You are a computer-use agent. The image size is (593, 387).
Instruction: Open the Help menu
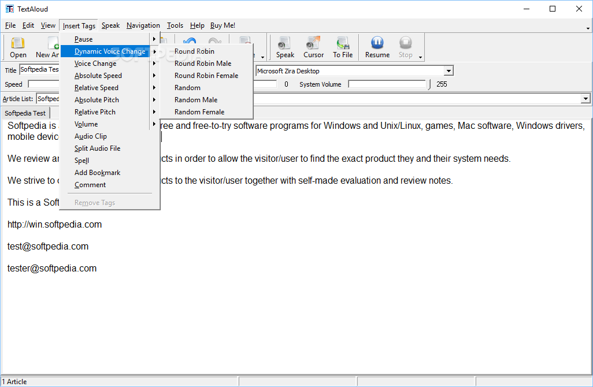coord(197,25)
